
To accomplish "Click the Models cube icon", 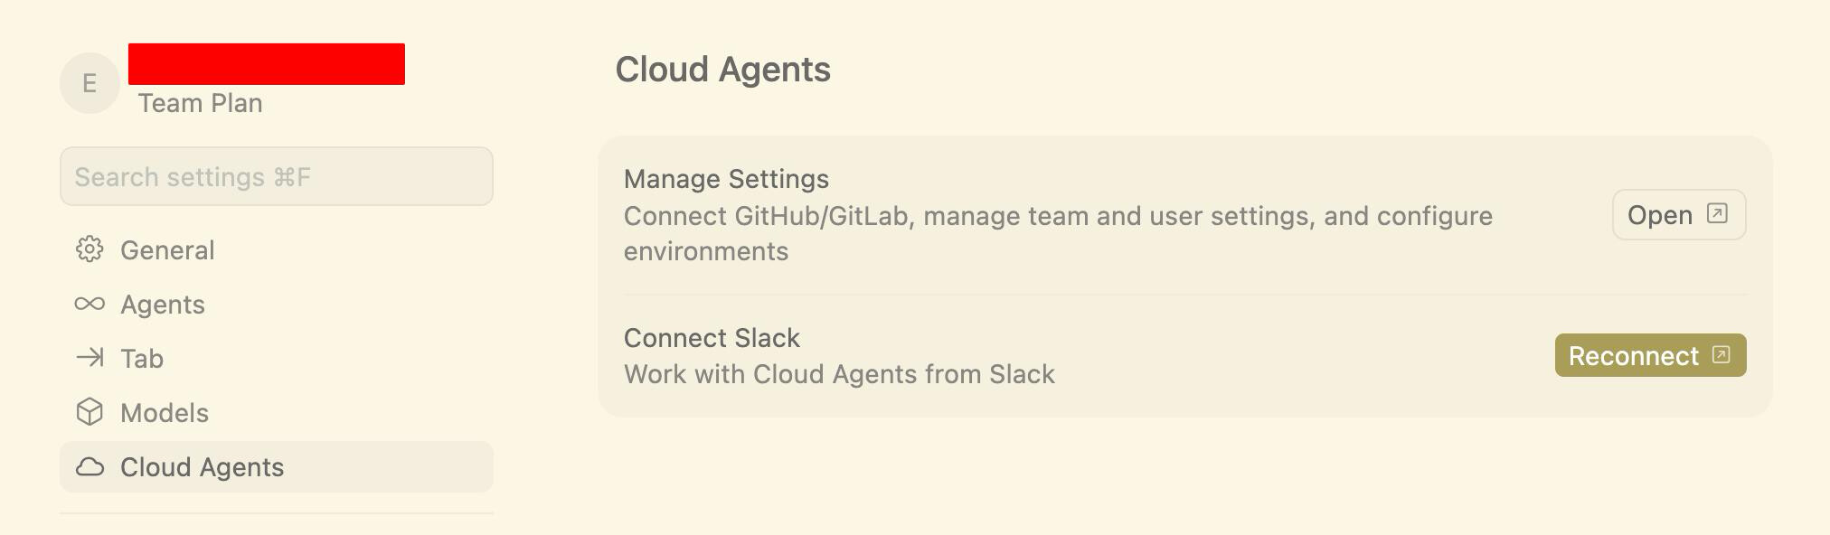I will tap(90, 412).
